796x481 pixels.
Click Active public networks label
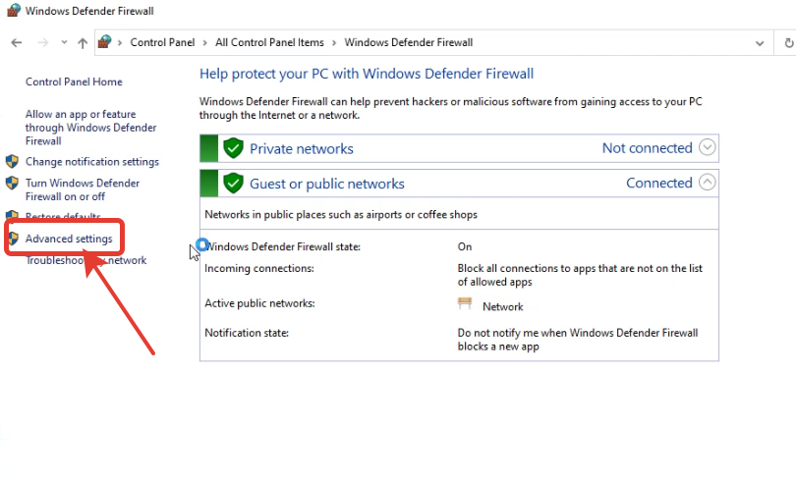click(x=259, y=303)
